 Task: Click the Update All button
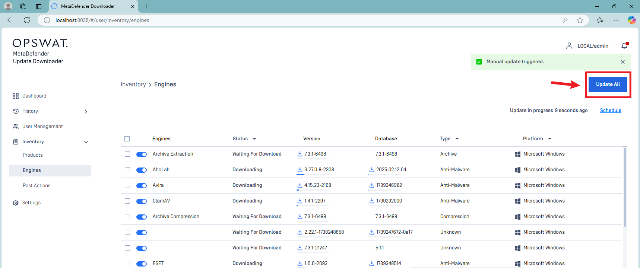click(x=608, y=84)
